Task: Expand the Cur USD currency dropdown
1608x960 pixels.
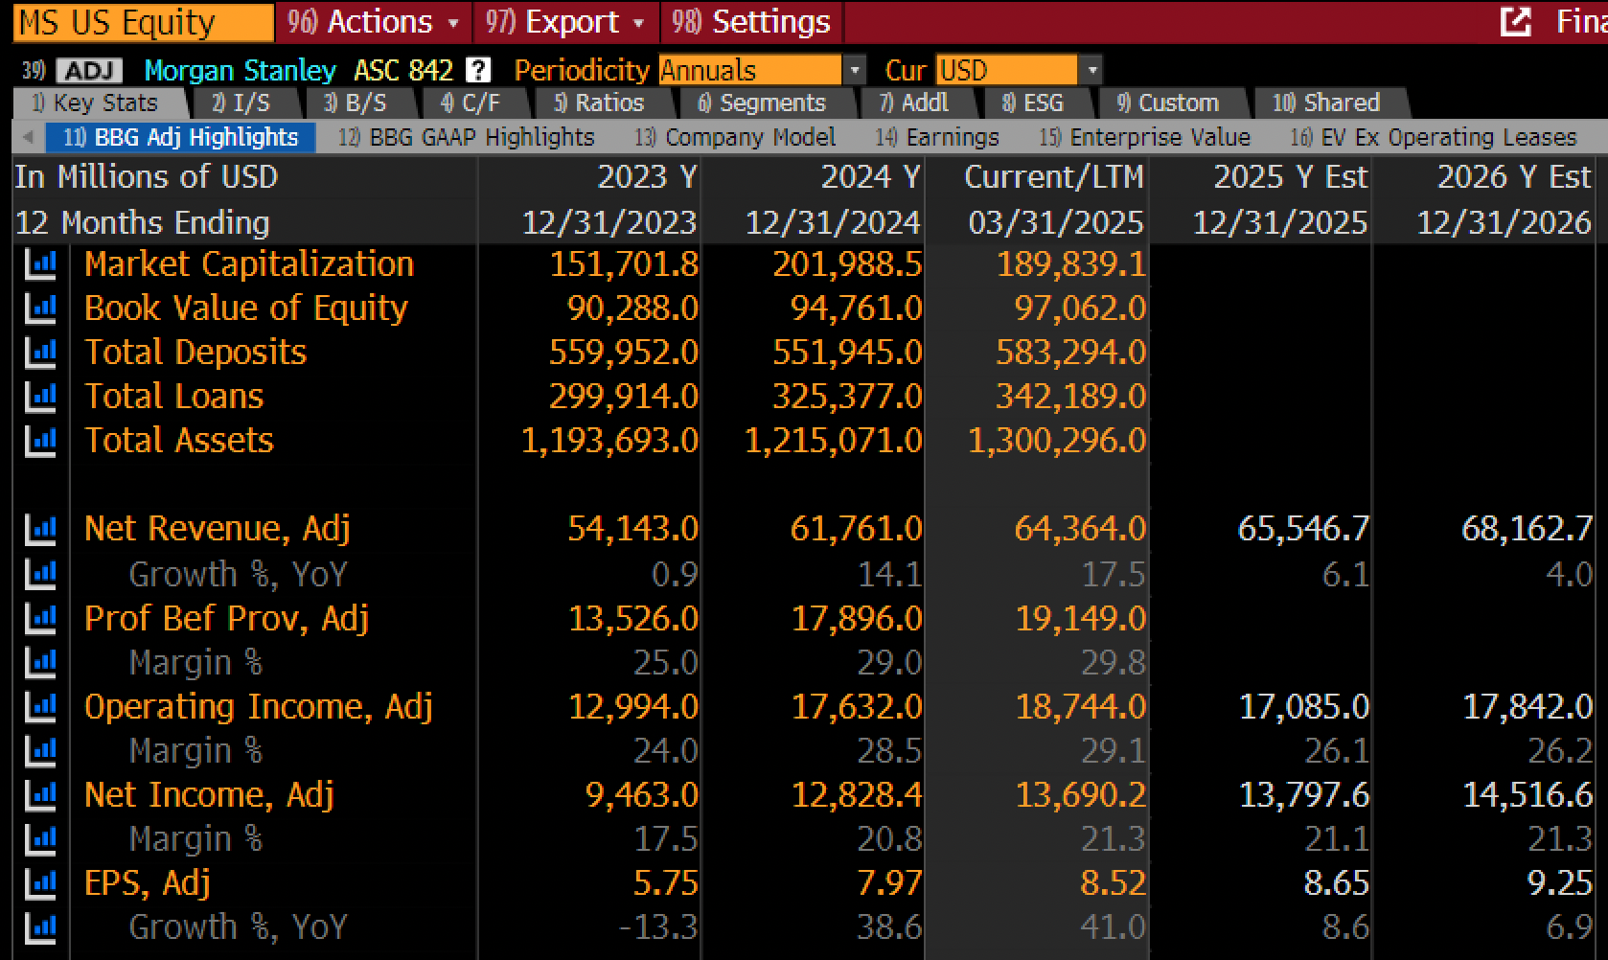Action: [x=1091, y=71]
